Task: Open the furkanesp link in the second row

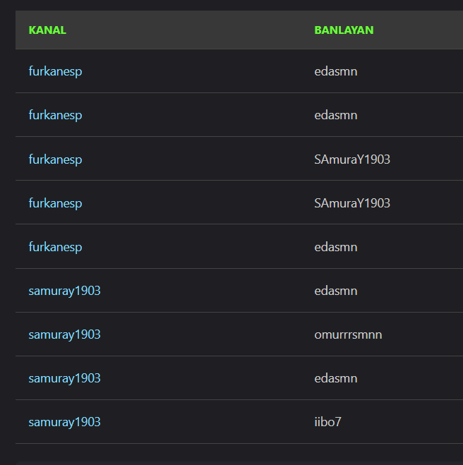Action: [x=55, y=115]
